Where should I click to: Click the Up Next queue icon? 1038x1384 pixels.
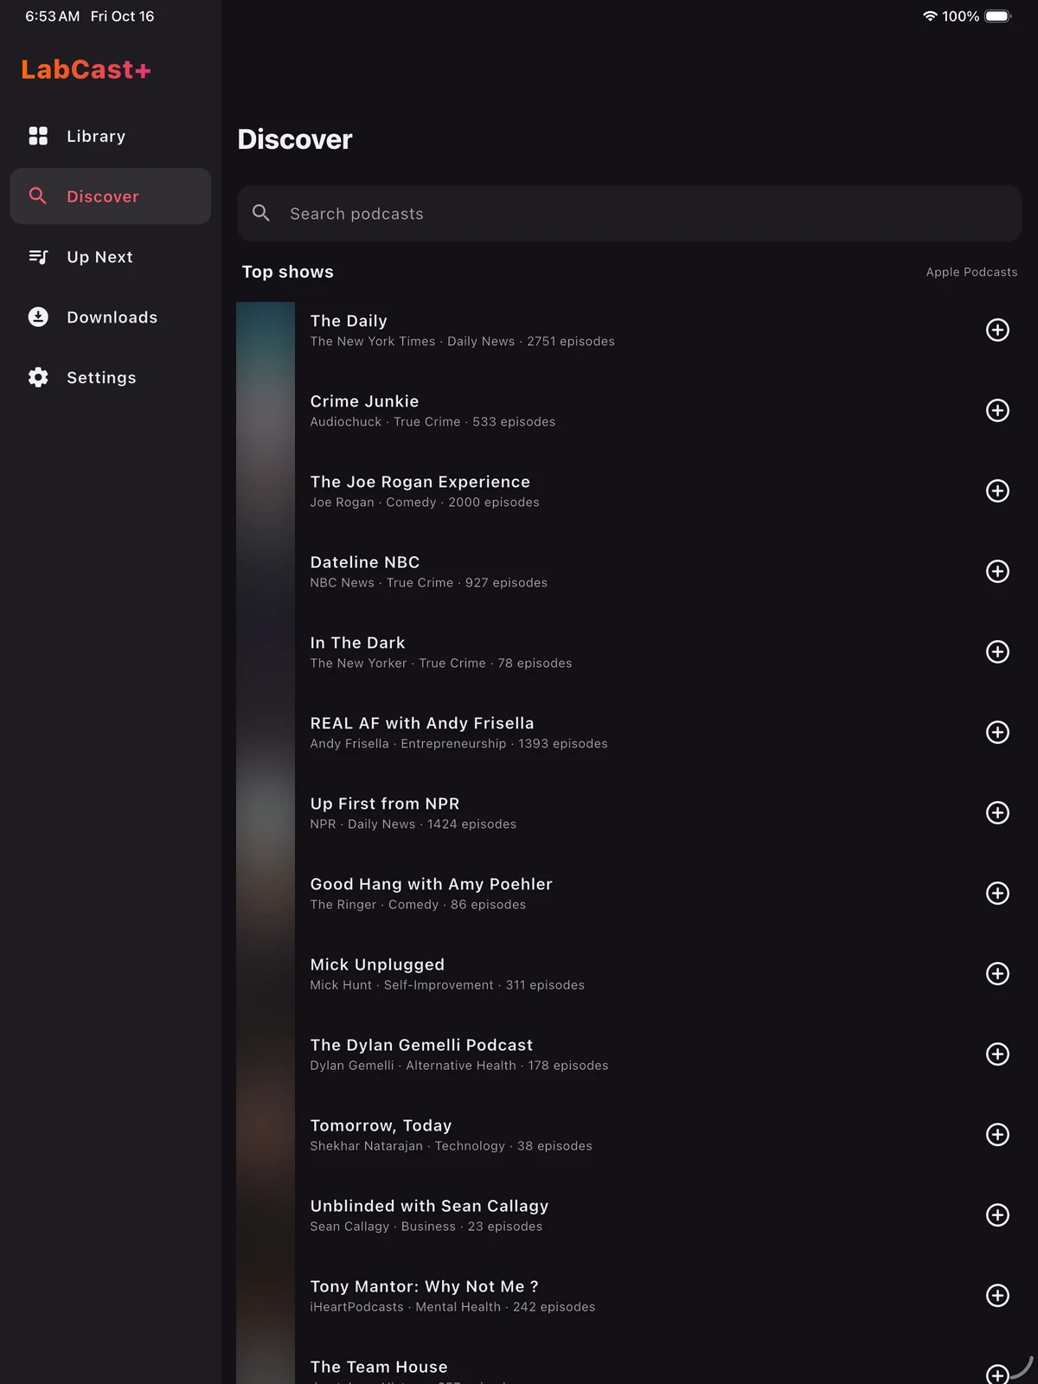click(38, 257)
